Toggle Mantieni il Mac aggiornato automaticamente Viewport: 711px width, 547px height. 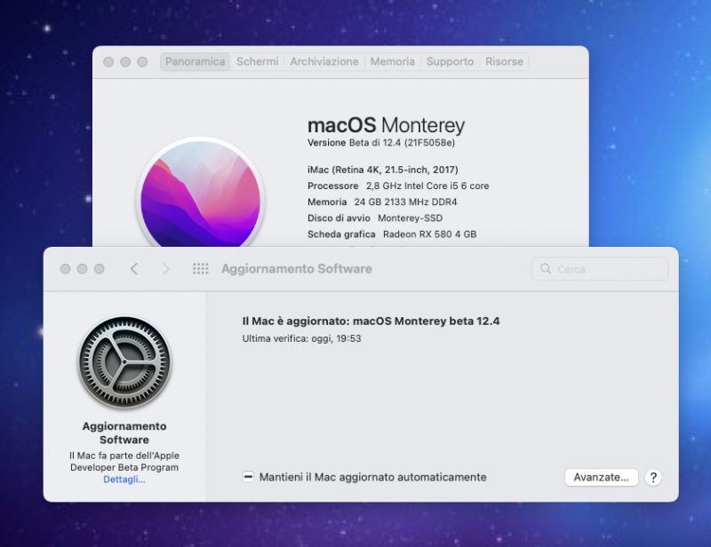pos(249,477)
